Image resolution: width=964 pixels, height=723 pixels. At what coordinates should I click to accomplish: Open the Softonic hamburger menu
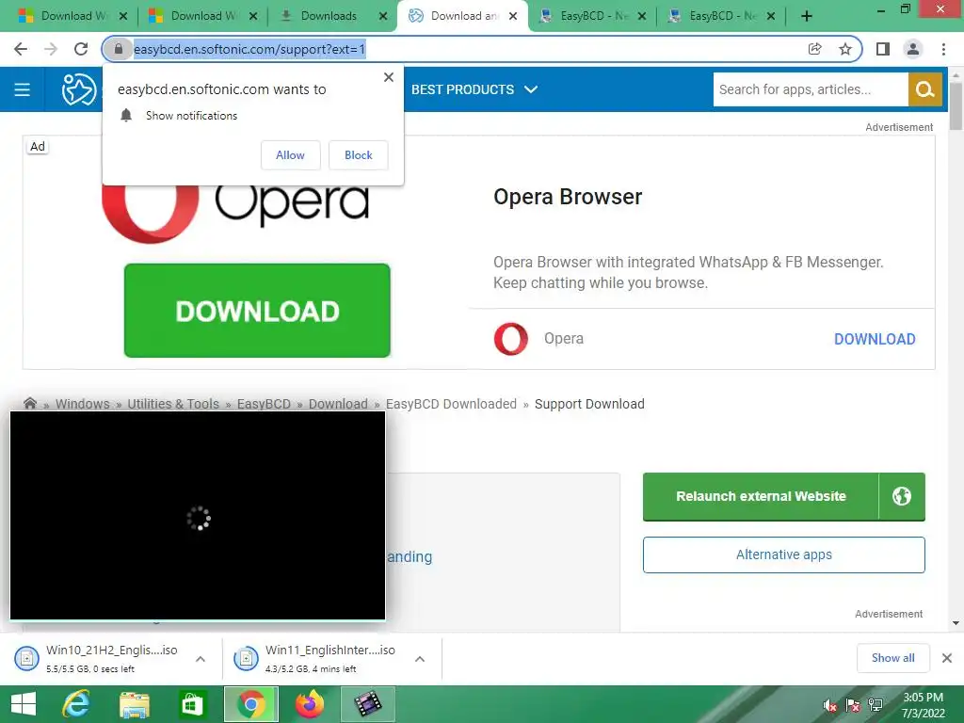[x=23, y=89]
